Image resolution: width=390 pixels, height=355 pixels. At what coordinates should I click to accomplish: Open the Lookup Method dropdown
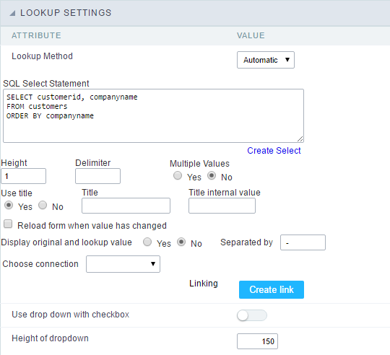click(x=266, y=60)
